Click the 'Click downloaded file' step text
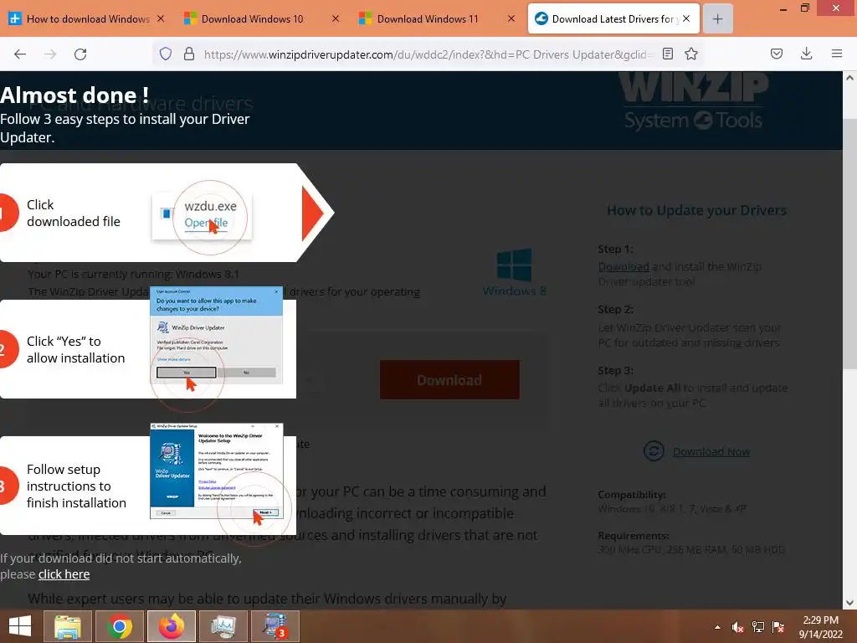The width and height of the screenshot is (857, 643). coord(74,213)
